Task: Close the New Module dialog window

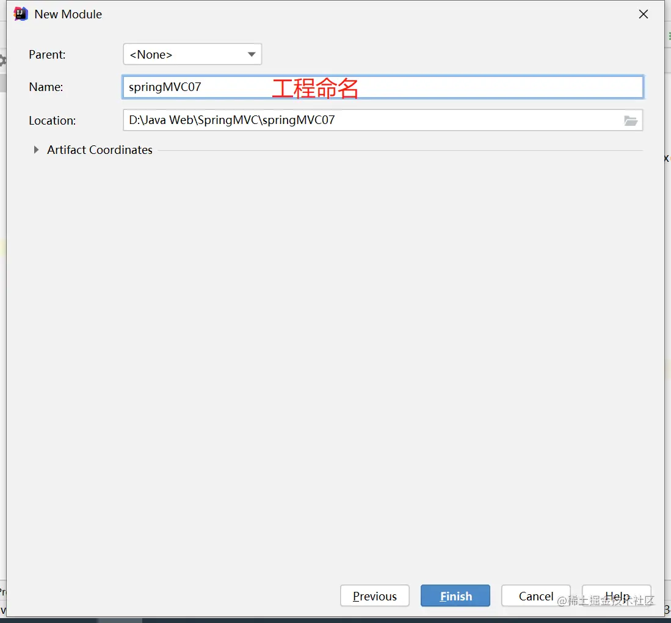Action: click(x=643, y=14)
